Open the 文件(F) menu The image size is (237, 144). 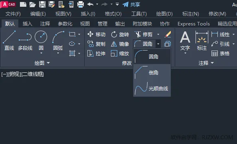(x=13, y=14)
